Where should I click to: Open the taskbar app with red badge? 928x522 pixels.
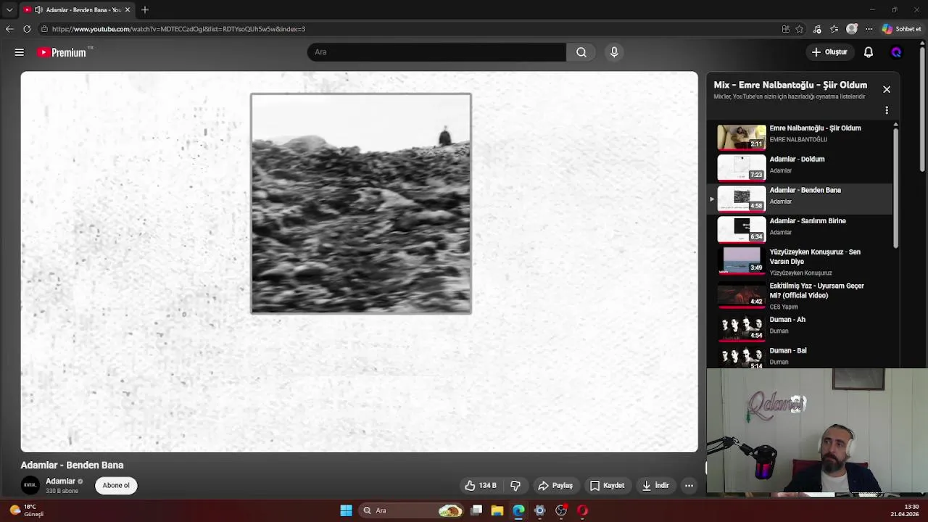[561, 510]
